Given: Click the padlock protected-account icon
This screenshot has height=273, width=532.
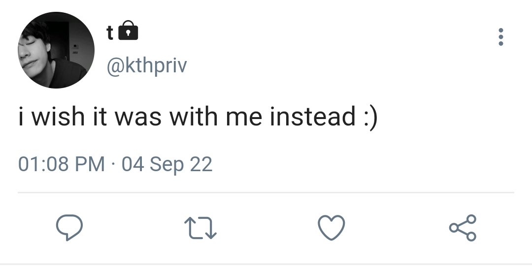Looking at the screenshot, I should [128, 30].
